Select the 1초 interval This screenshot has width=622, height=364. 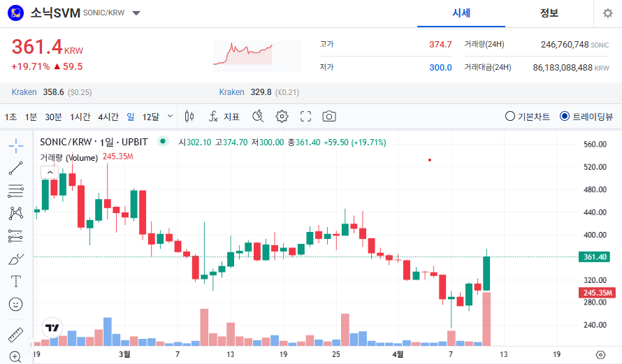click(10, 117)
